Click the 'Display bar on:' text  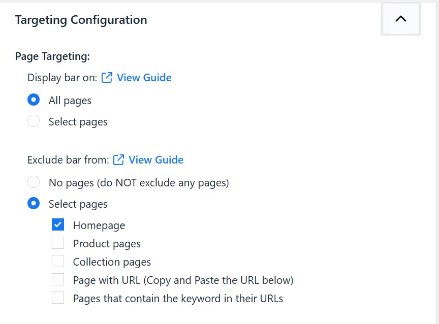click(x=62, y=78)
